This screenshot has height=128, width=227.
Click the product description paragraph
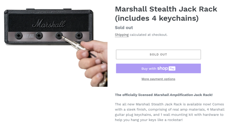[169, 112]
